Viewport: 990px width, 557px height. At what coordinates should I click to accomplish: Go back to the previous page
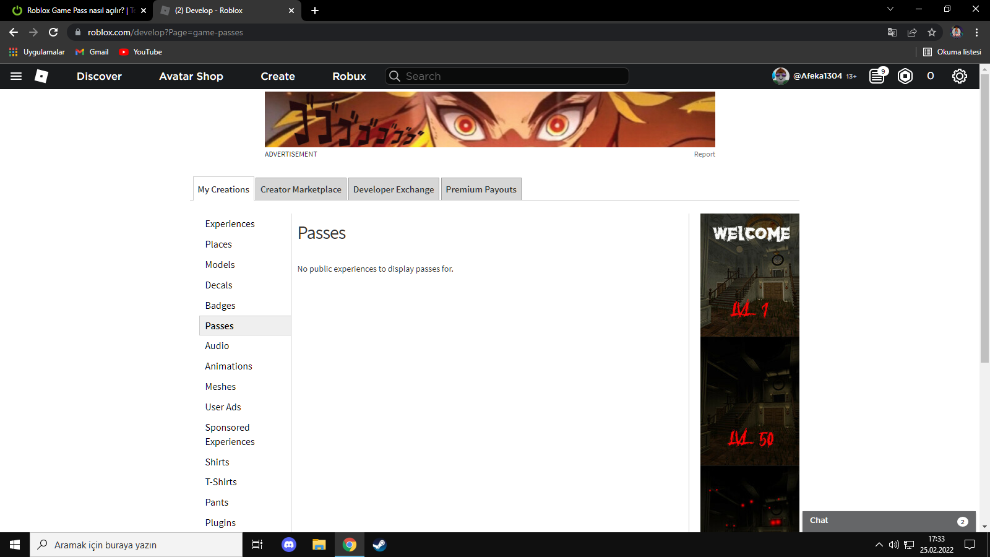[14, 32]
